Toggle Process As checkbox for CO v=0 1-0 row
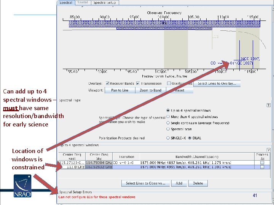 [x=262, y=162]
